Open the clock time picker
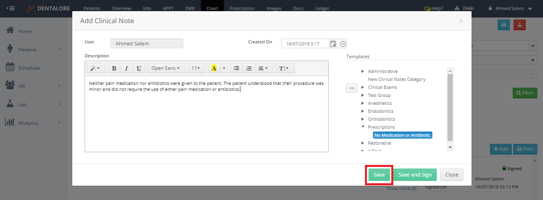This screenshot has width=543, height=200. 343,44
